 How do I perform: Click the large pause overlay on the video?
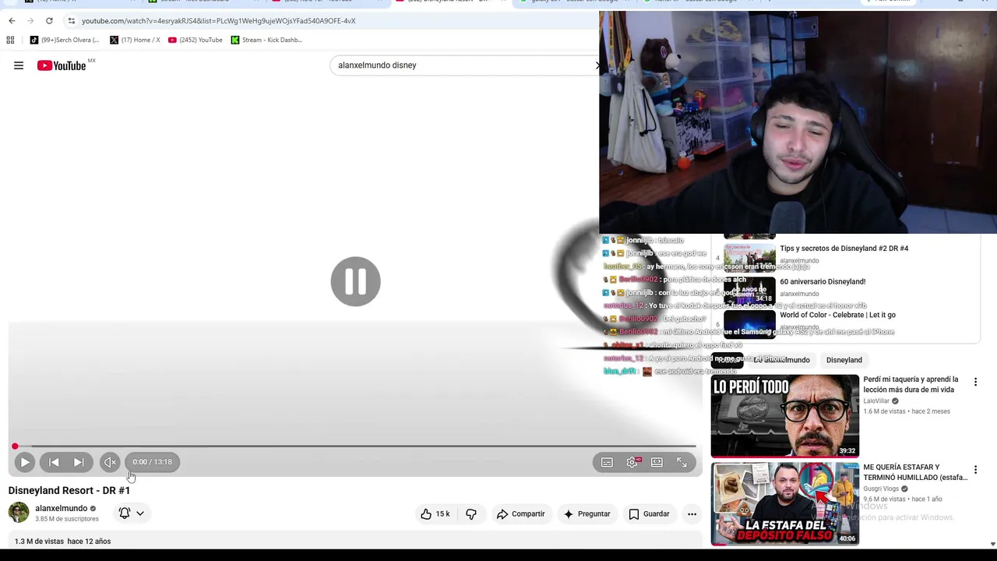tap(355, 281)
